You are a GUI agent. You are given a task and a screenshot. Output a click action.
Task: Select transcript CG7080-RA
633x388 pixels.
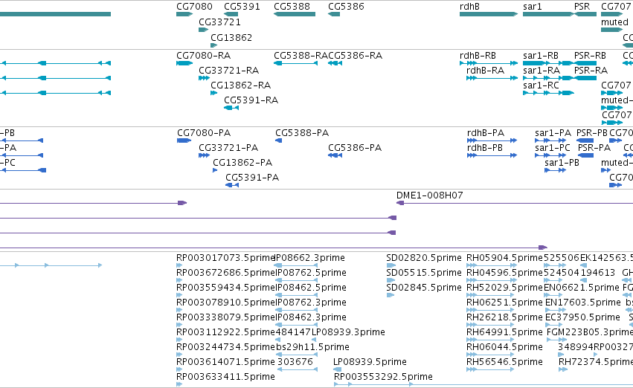point(204,55)
